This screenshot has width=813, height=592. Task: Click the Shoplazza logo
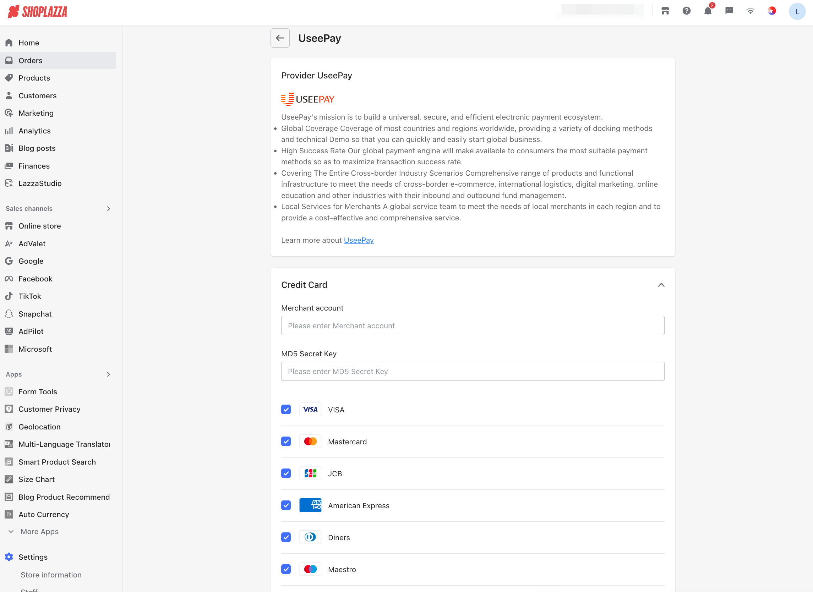tap(37, 11)
